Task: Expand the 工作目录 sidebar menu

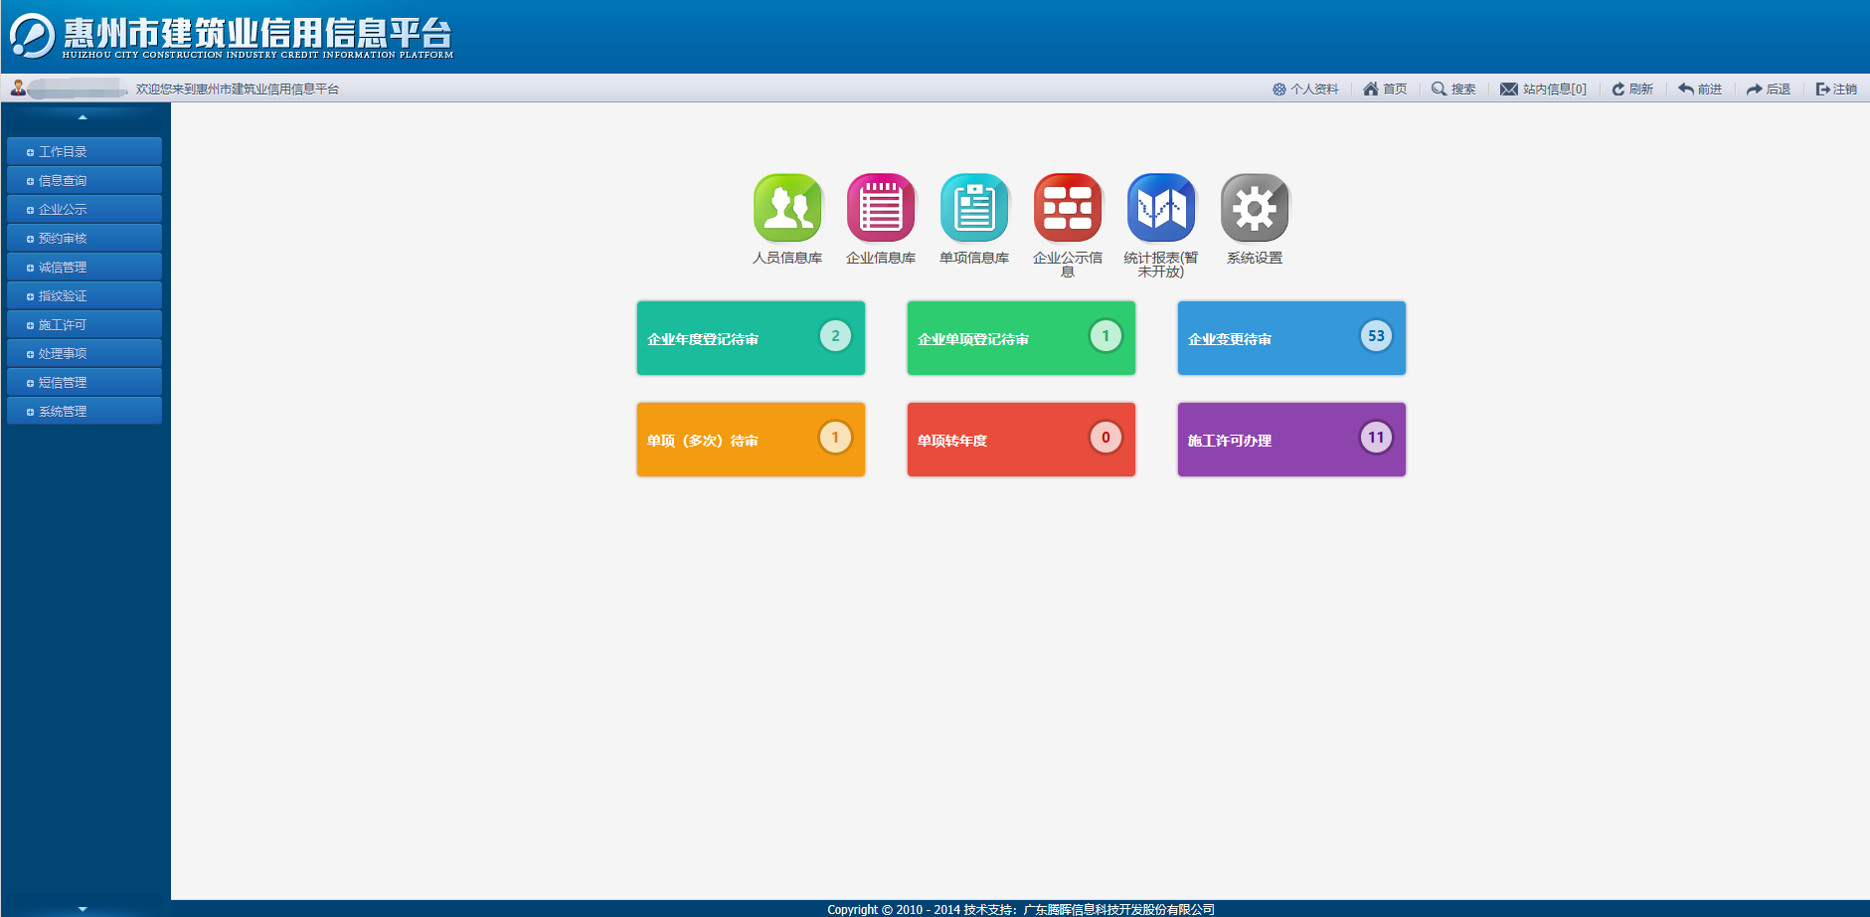Action: coord(84,152)
